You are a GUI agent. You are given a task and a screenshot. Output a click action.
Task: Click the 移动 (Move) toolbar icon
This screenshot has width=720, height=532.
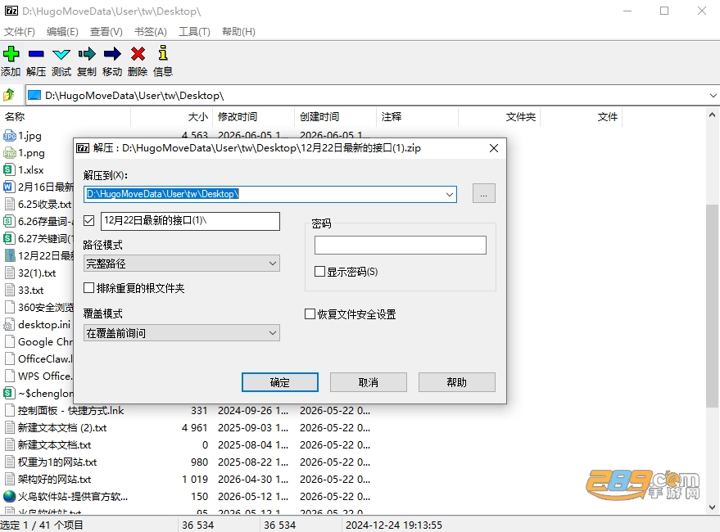pyautogui.click(x=112, y=54)
